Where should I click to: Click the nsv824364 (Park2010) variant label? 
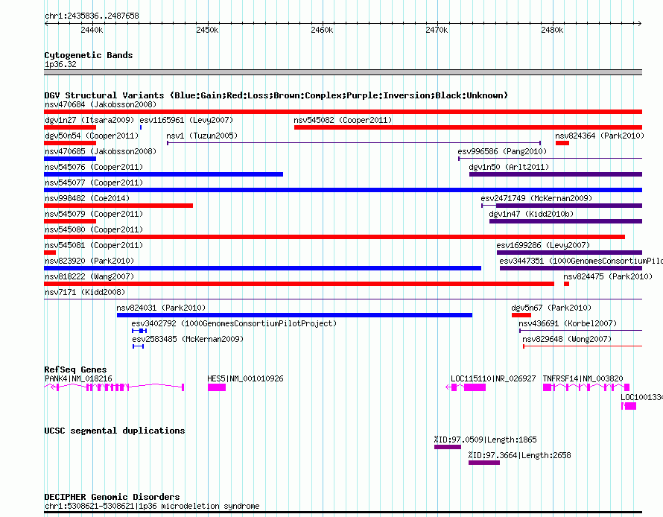[600, 136]
